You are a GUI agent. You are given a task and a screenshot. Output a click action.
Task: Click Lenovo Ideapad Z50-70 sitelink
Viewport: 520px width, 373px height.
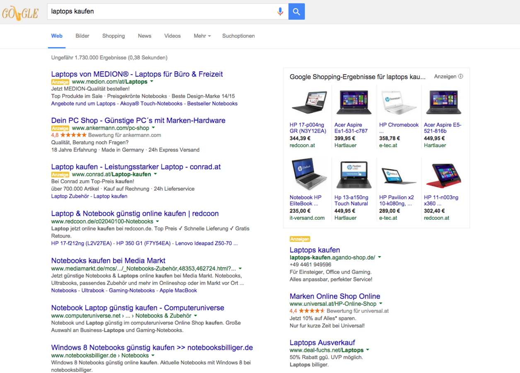206,243
